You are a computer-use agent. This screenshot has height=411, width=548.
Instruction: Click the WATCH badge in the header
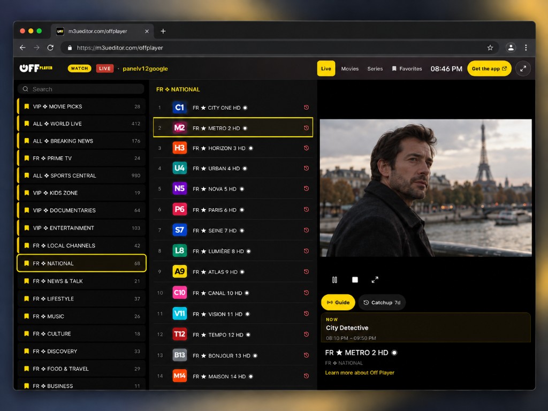(79, 68)
